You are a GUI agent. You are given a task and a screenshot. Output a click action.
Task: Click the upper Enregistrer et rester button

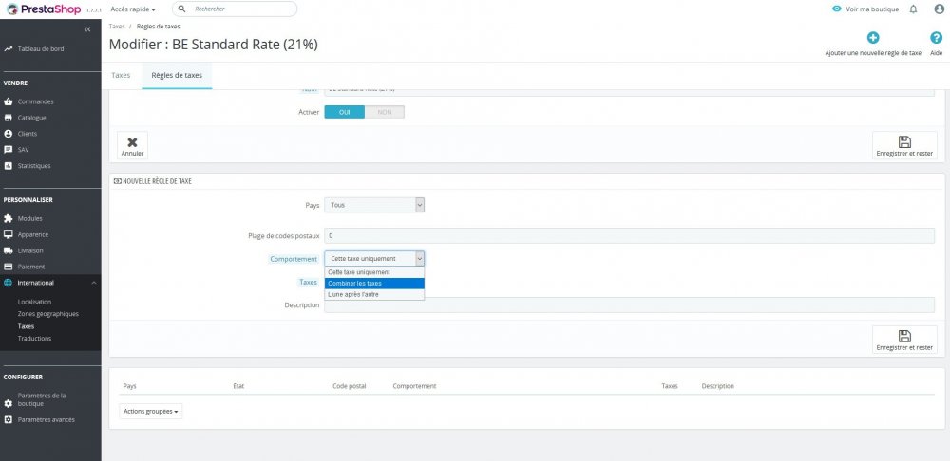coord(904,146)
